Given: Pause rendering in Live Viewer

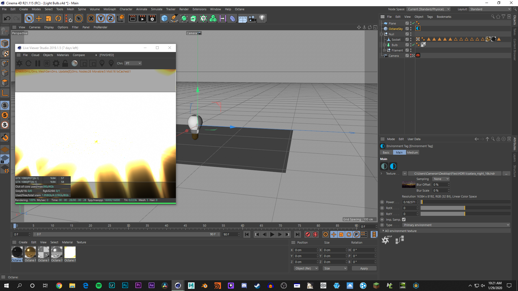Looking at the screenshot, I should tap(38, 63).
